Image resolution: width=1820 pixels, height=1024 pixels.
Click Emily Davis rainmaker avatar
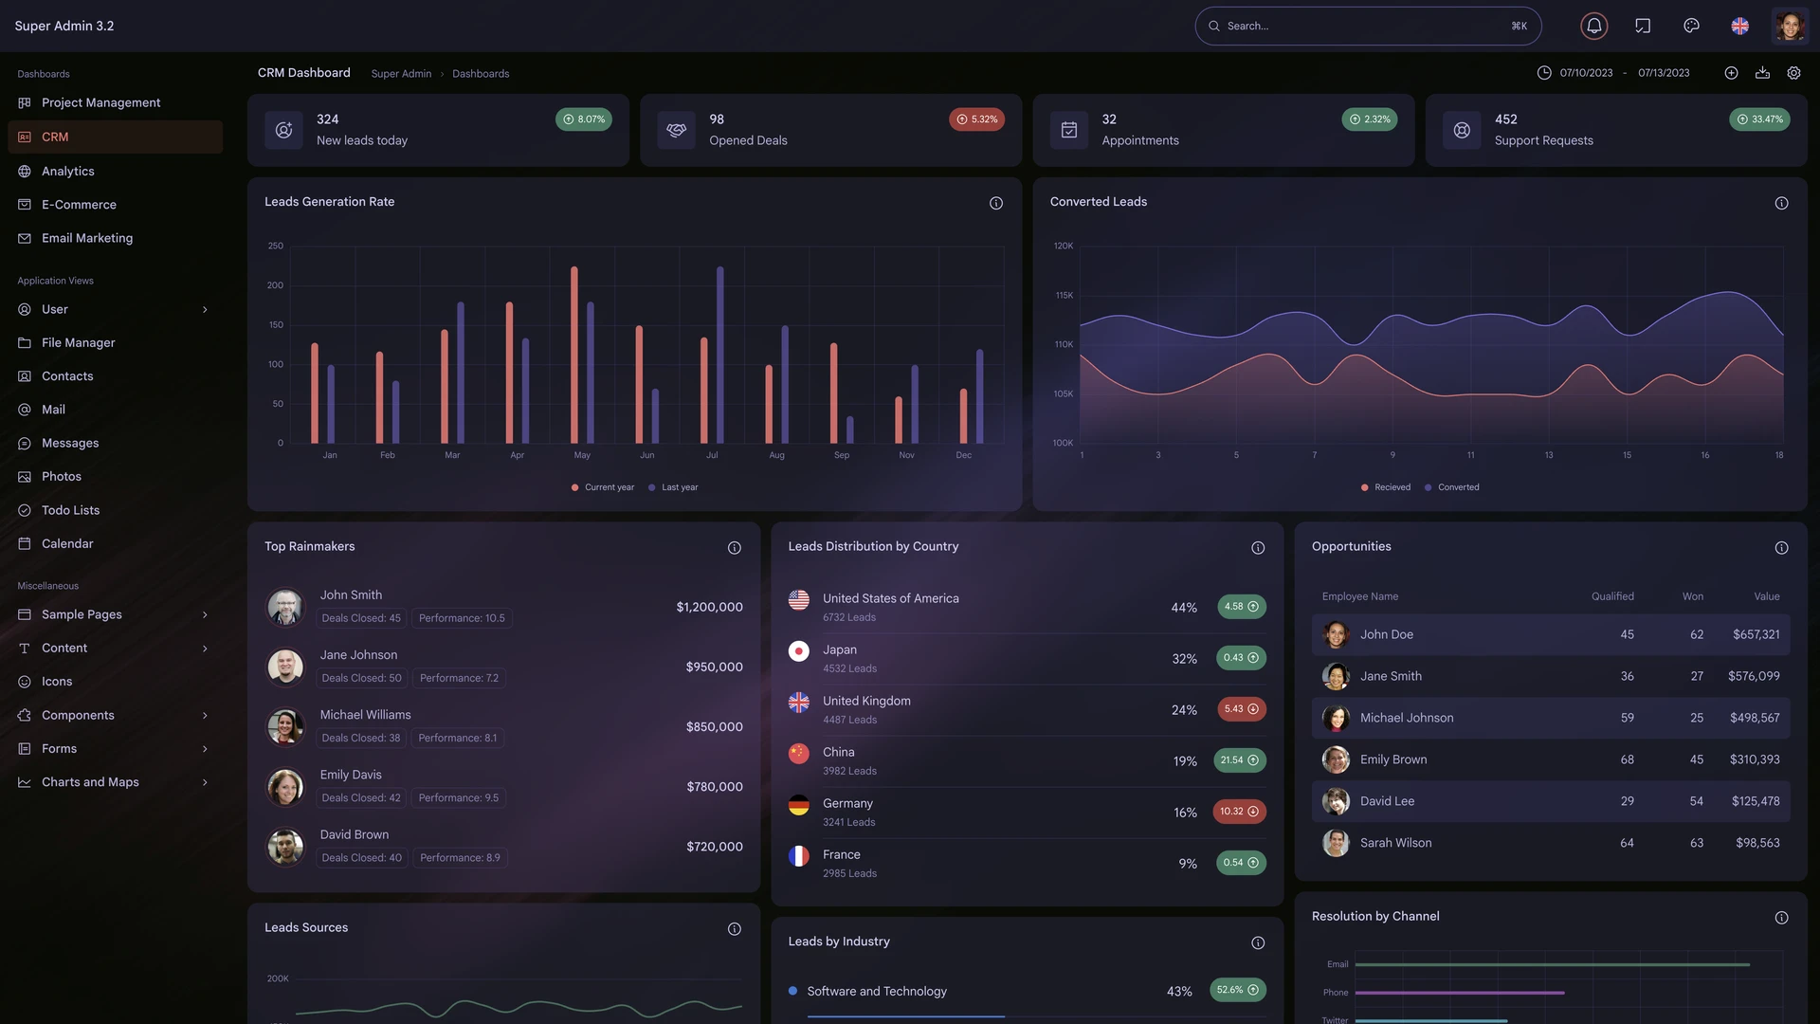[285, 787]
